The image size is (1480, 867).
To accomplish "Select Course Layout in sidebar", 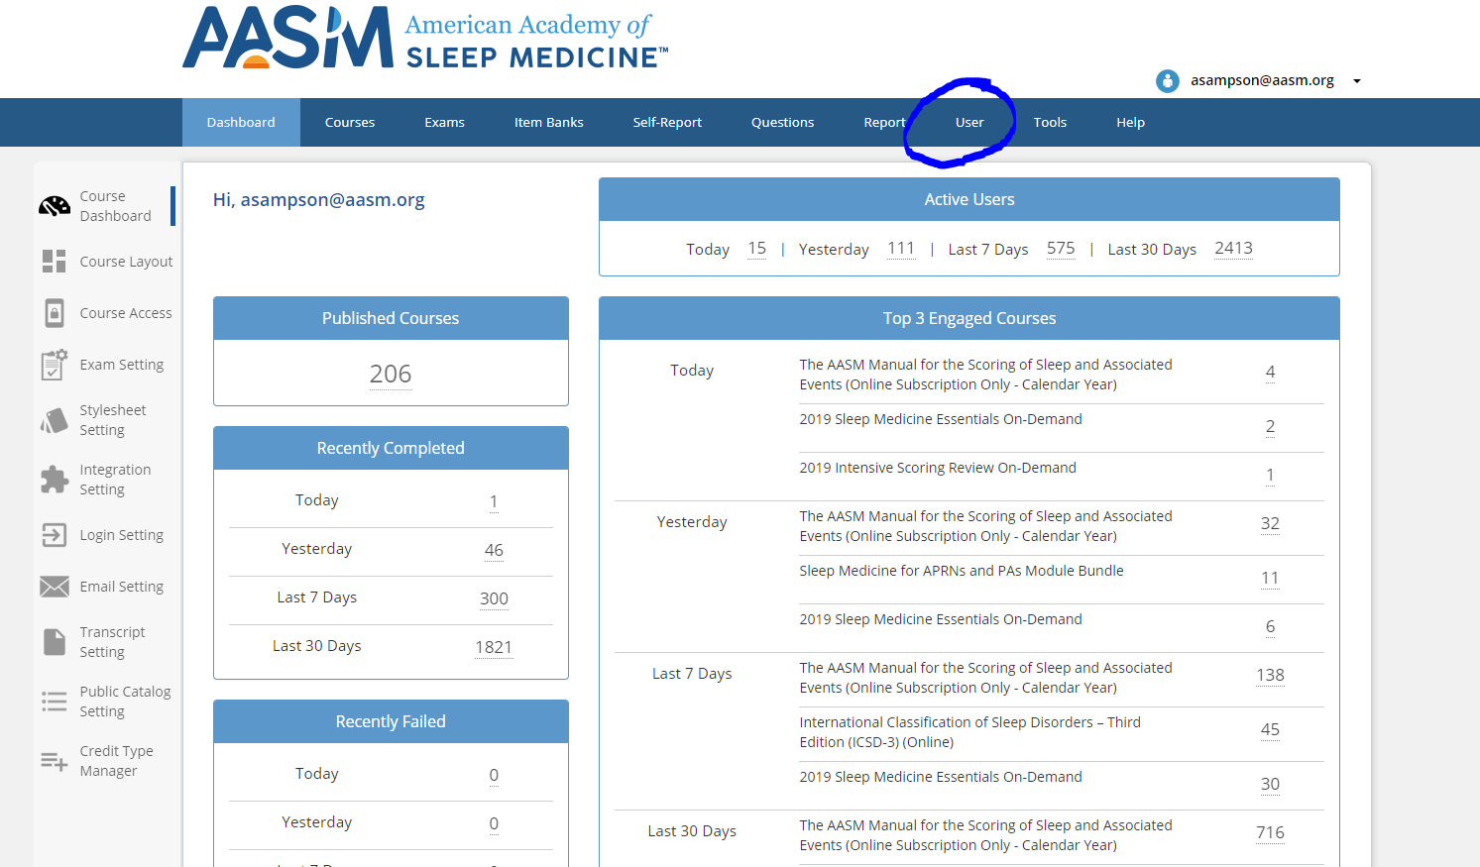I will (126, 262).
